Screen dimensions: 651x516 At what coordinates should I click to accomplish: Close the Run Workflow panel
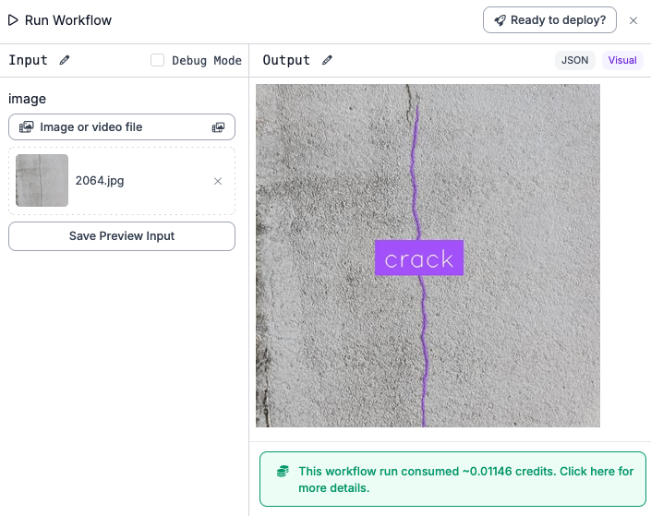click(633, 20)
